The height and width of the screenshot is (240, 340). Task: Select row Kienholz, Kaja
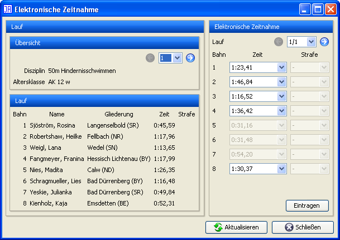104,203
